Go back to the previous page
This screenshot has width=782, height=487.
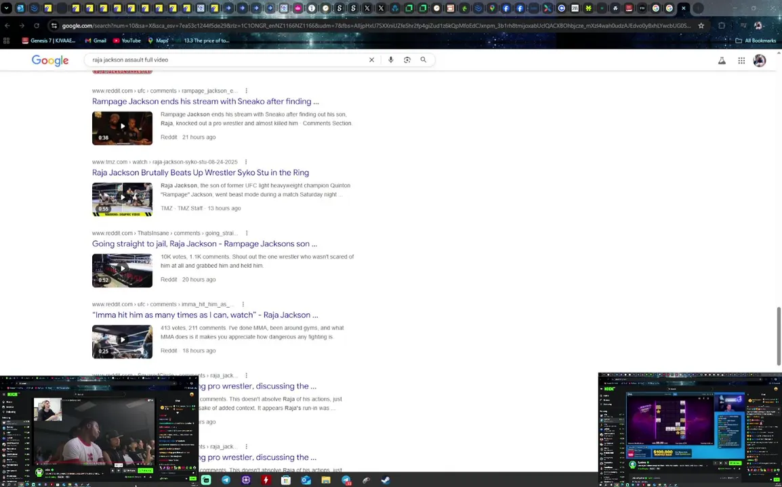click(7, 26)
